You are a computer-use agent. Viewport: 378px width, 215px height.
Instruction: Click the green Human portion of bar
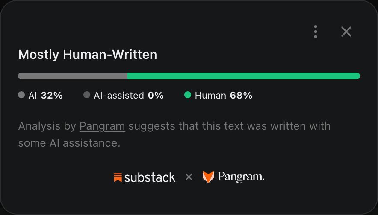(244, 76)
